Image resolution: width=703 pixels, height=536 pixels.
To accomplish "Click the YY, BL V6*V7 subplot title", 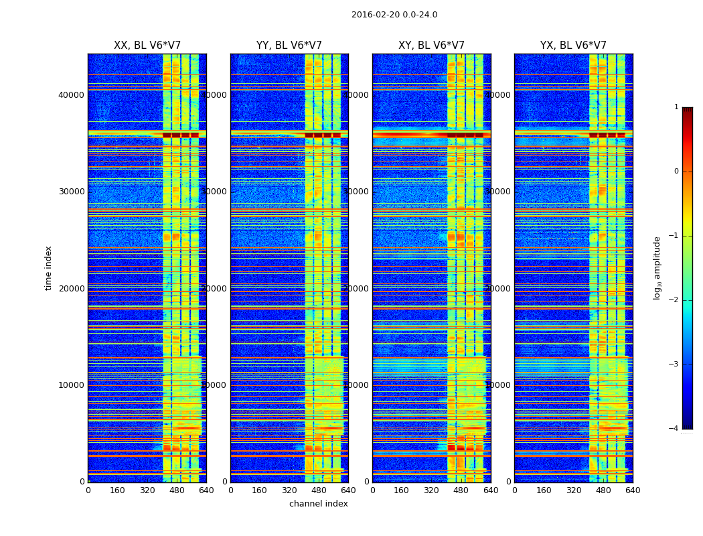I will coord(289,46).
